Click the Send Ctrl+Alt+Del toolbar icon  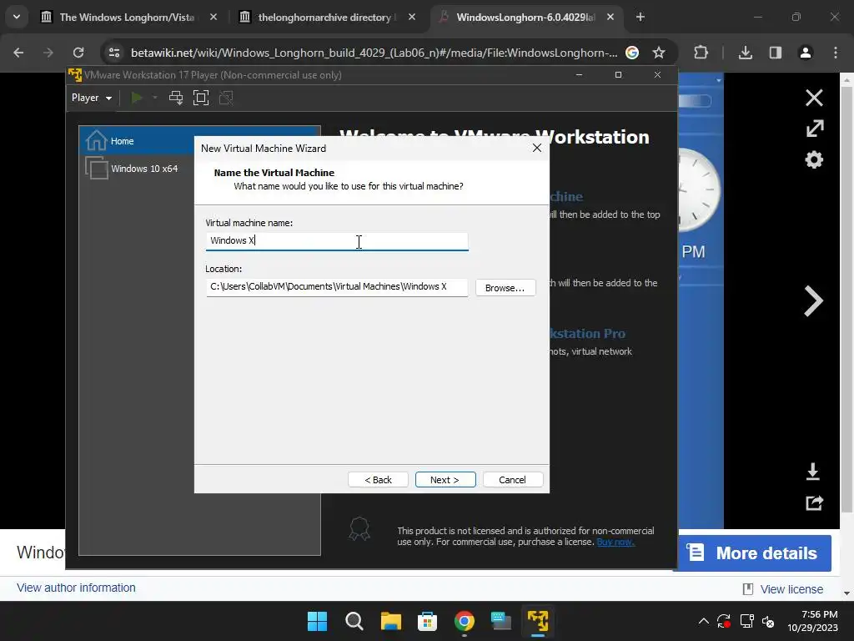point(176,98)
